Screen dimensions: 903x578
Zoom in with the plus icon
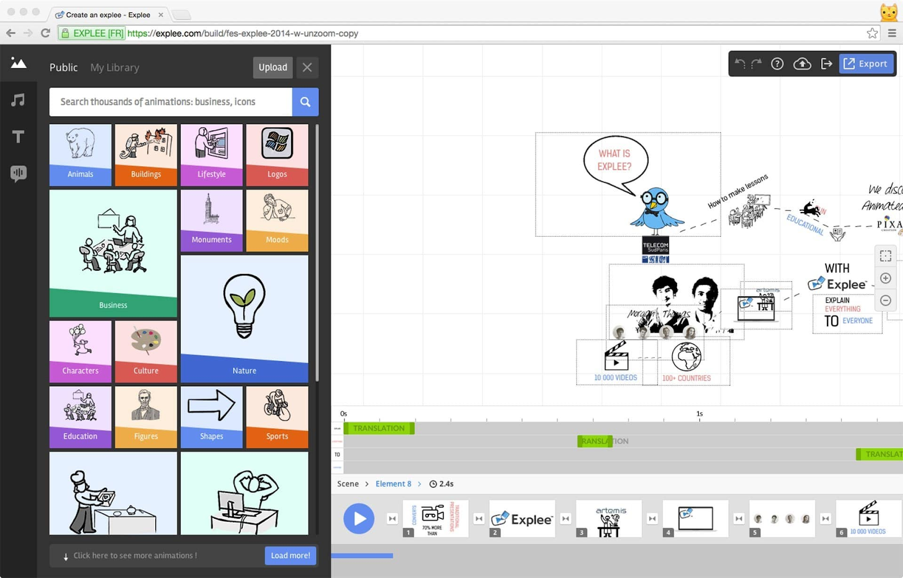tap(886, 278)
